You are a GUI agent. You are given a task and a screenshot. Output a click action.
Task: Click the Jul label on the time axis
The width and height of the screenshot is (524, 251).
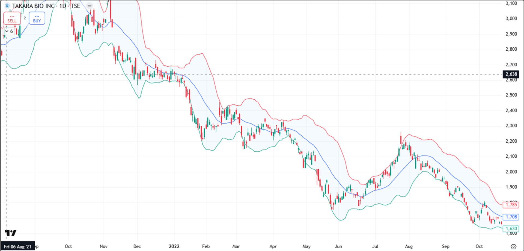[376, 246]
